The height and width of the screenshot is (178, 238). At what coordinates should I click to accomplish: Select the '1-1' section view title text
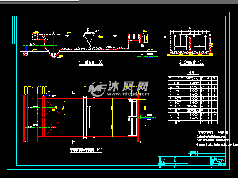click(x=91, y=62)
